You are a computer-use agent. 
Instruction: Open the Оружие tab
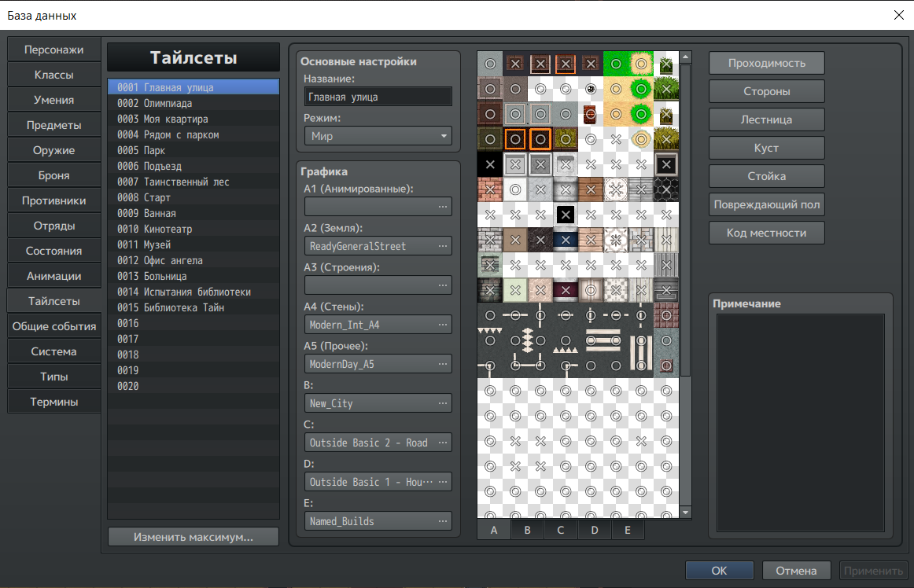pos(53,150)
